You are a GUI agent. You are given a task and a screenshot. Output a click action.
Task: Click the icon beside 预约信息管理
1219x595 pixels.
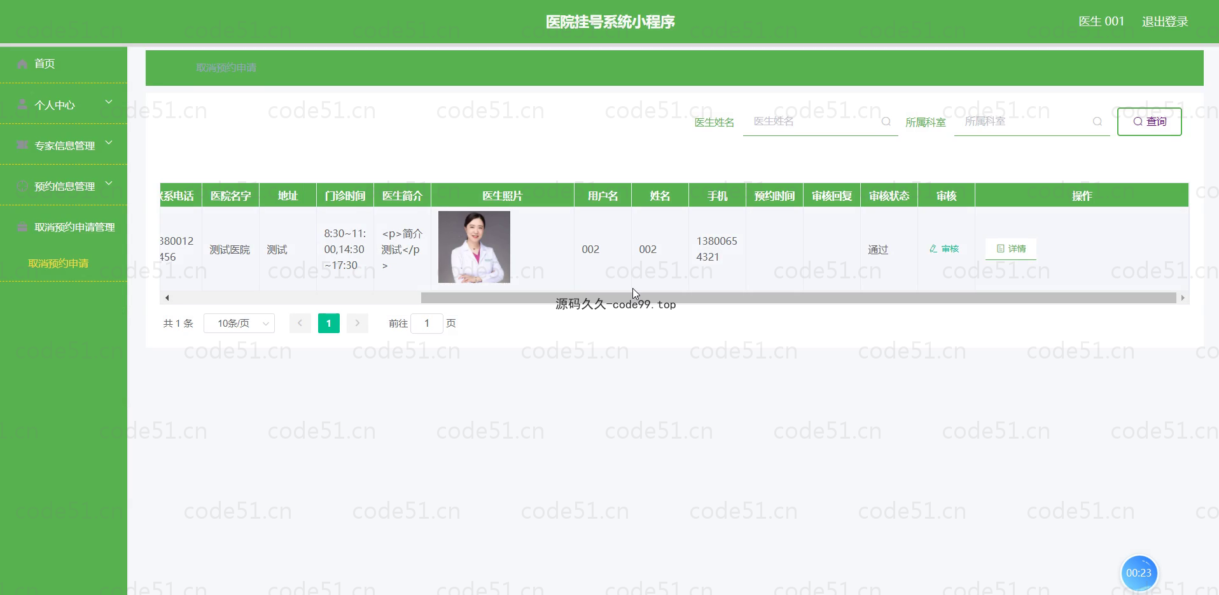point(22,186)
